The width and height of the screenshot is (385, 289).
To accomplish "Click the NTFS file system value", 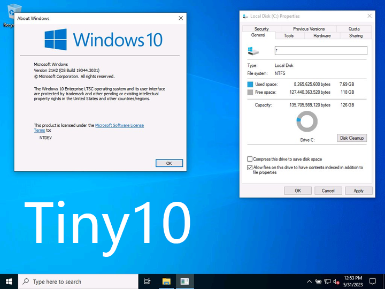I will pos(280,73).
